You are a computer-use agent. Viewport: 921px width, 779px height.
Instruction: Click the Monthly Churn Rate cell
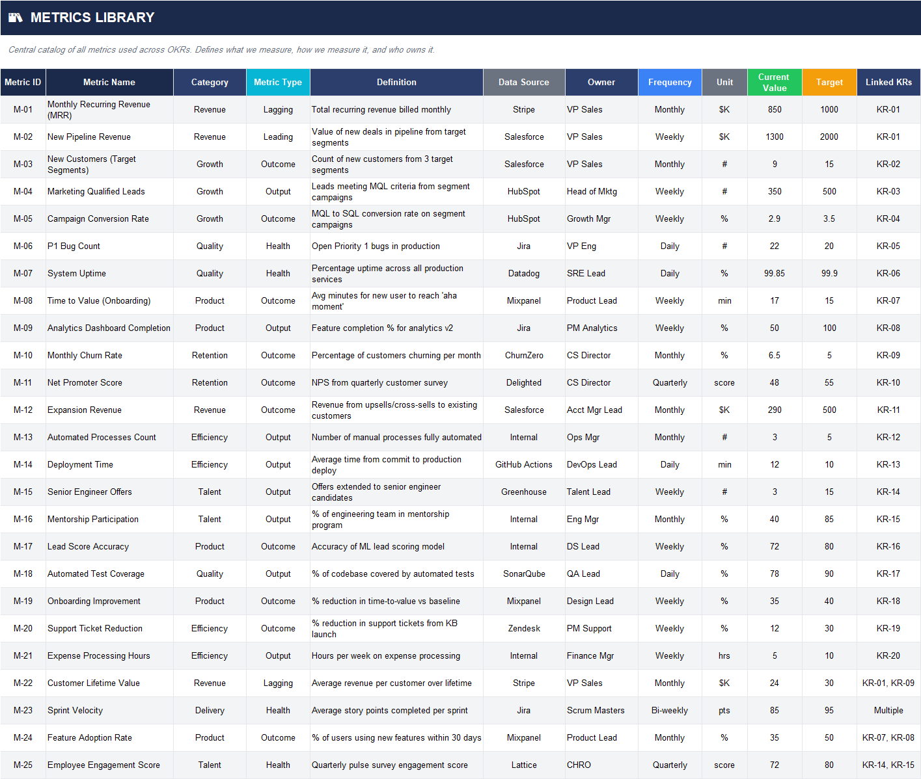point(109,355)
